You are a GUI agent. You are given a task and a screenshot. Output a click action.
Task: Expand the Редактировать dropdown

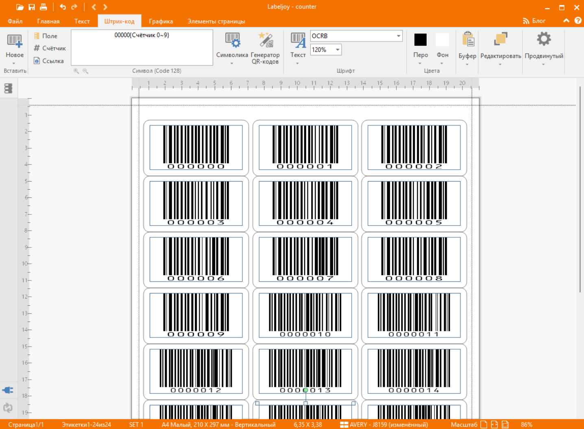click(x=500, y=64)
